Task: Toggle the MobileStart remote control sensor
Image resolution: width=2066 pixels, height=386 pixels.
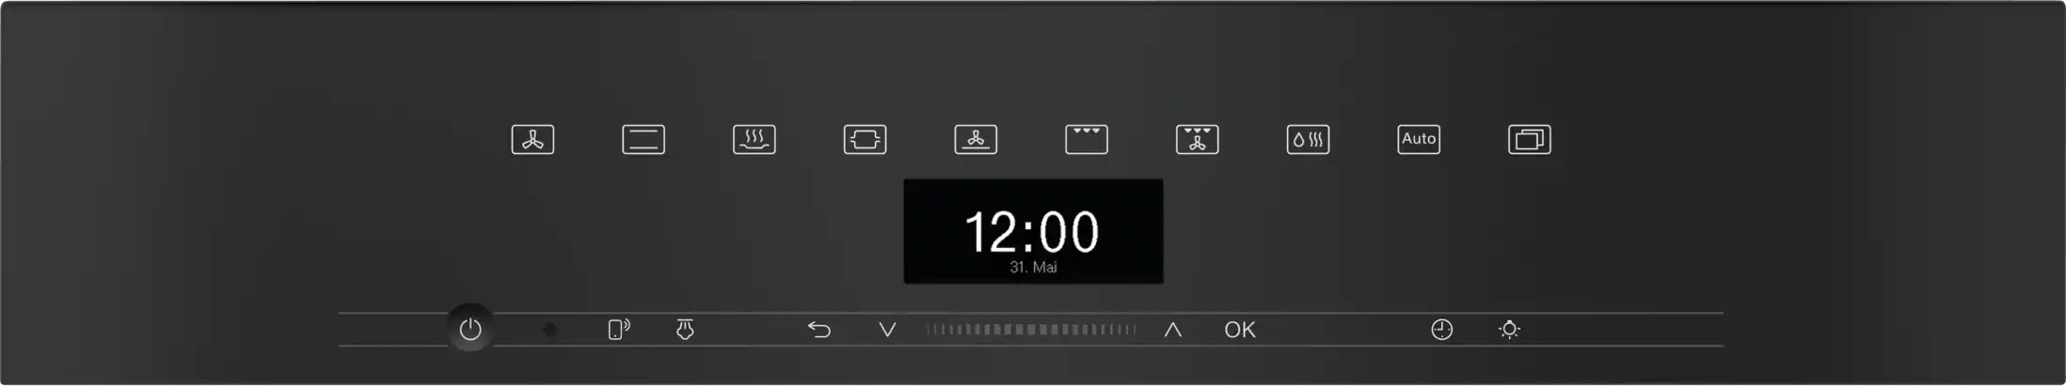Action: (x=618, y=330)
